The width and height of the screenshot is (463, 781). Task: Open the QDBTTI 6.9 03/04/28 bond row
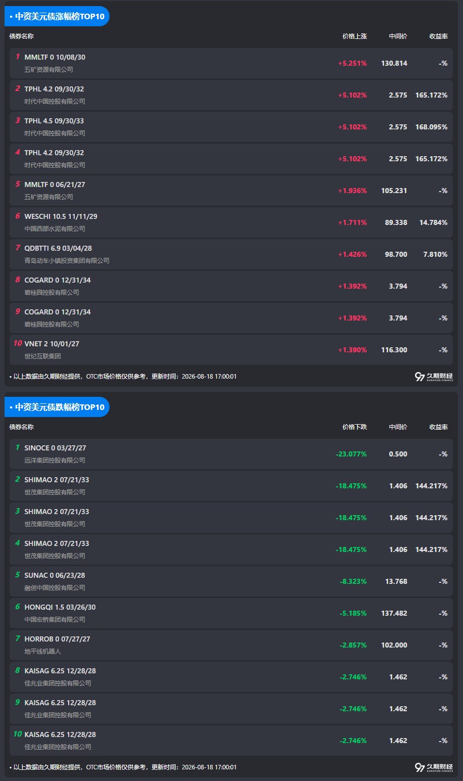tap(231, 254)
